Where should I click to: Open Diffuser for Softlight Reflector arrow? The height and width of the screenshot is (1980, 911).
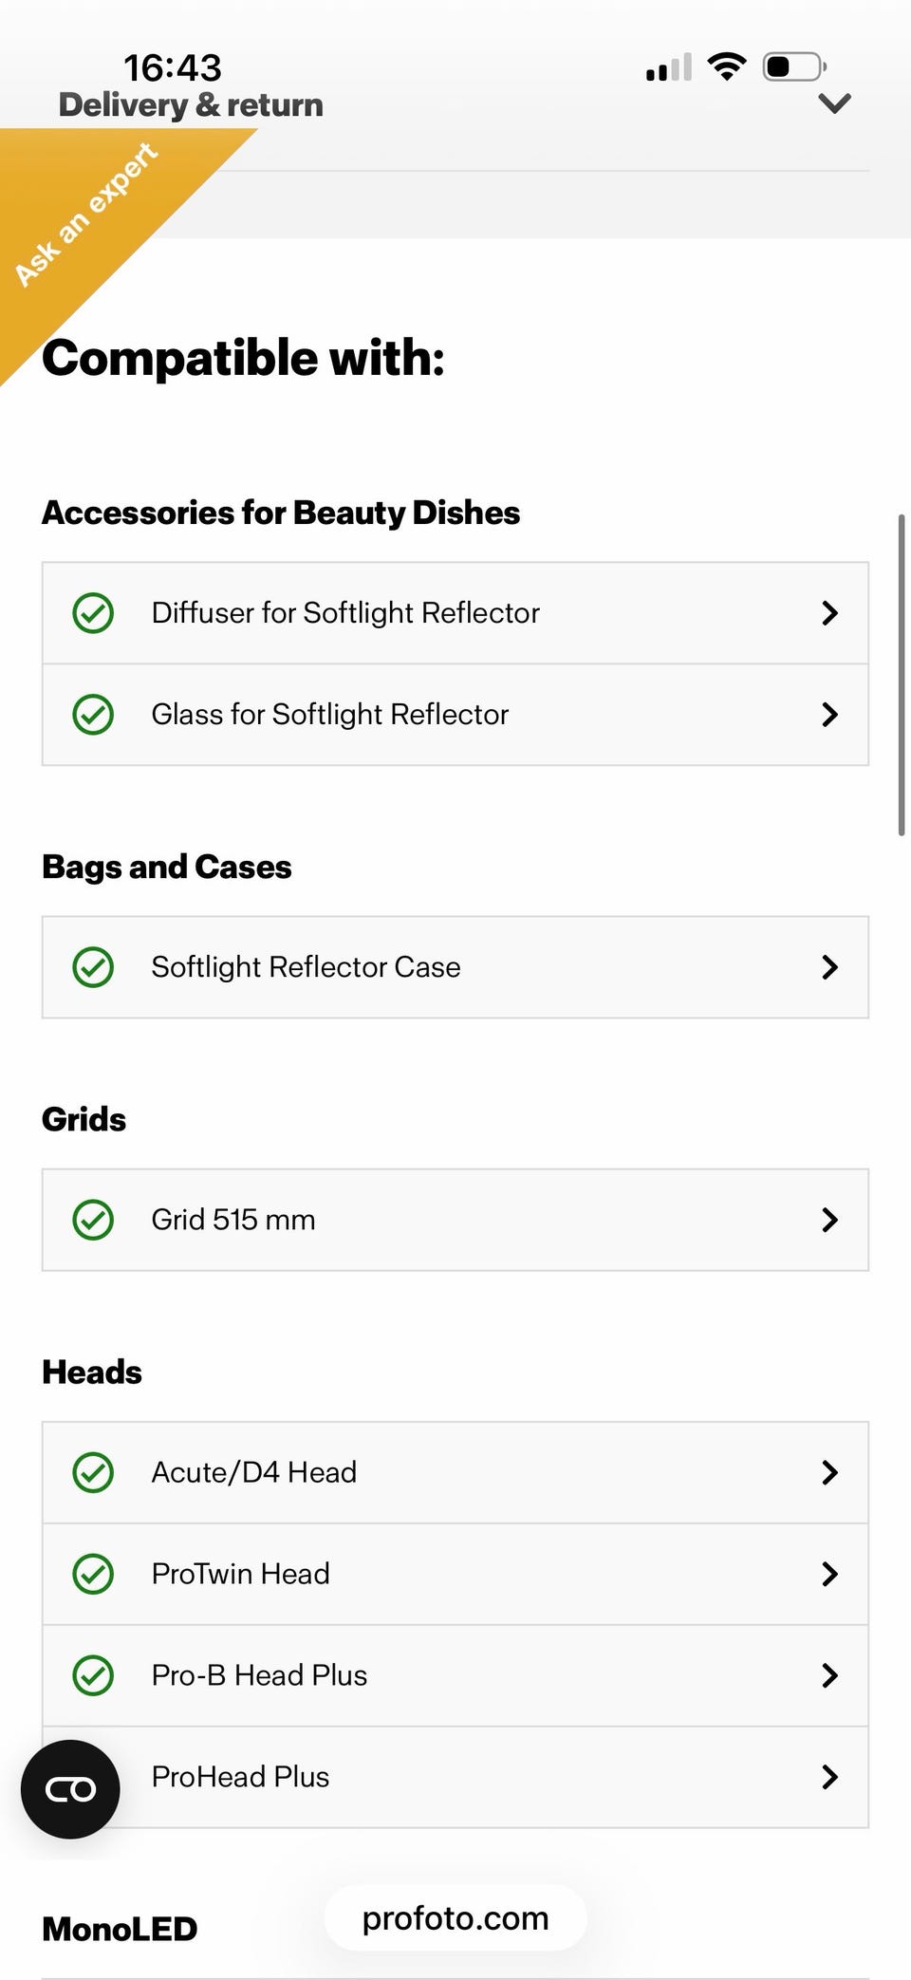click(829, 613)
